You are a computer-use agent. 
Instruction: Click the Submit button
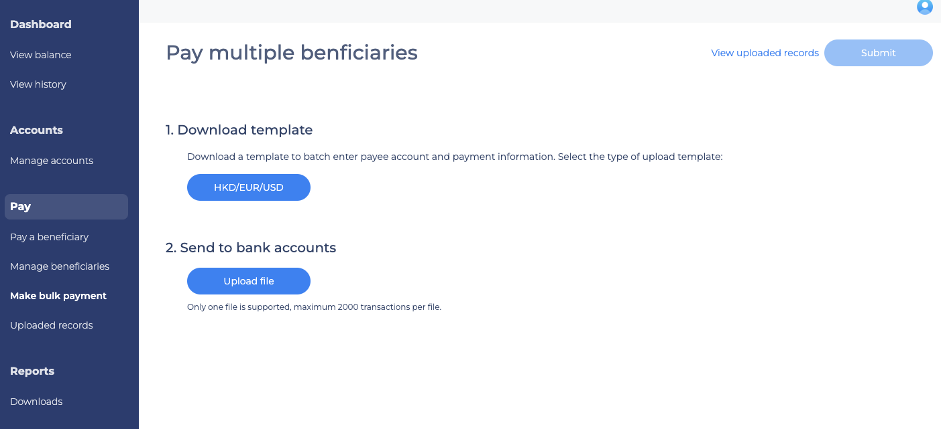[878, 53]
